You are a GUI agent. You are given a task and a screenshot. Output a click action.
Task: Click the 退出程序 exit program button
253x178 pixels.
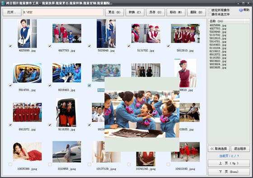pyautogui.click(x=240, y=149)
